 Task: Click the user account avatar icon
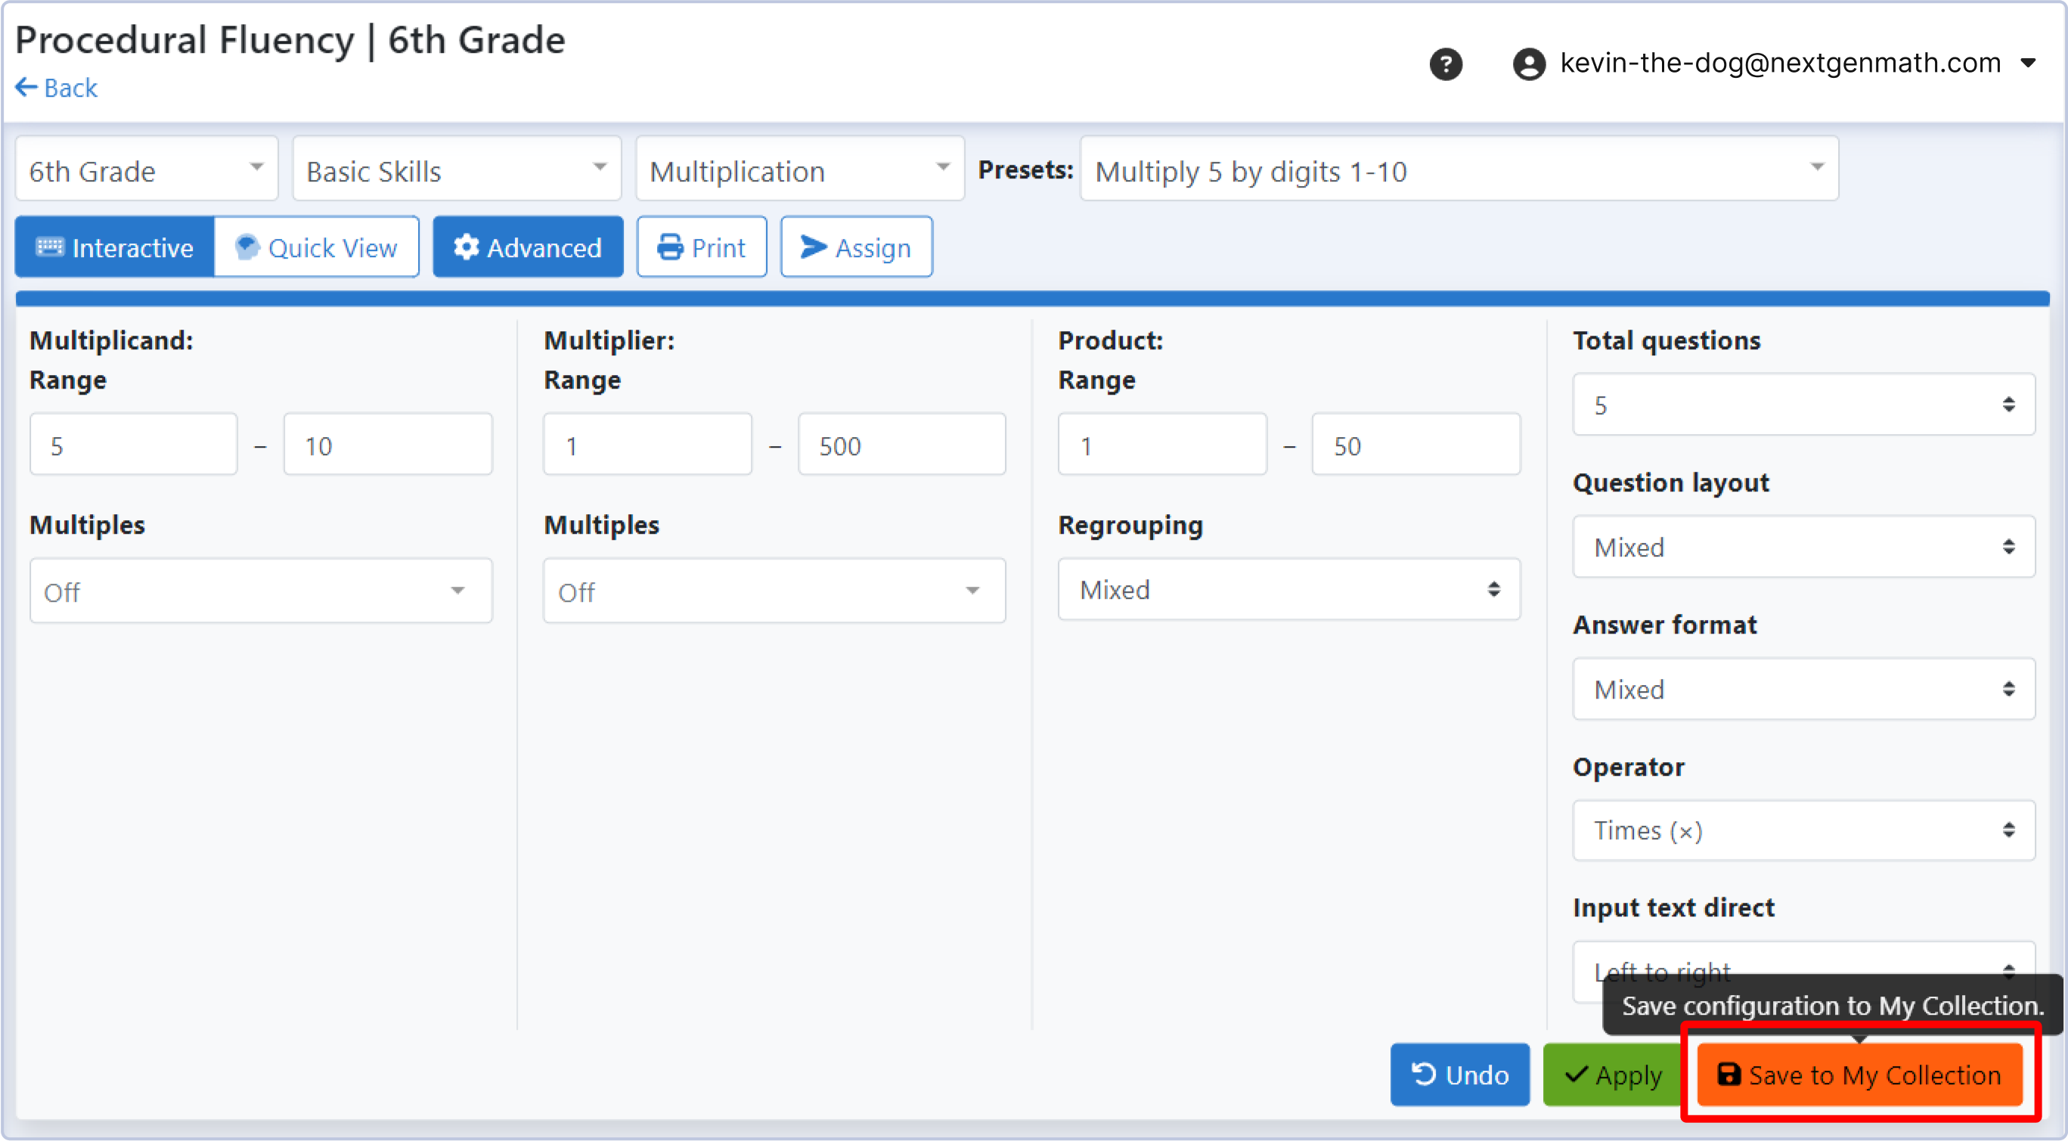1529,64
